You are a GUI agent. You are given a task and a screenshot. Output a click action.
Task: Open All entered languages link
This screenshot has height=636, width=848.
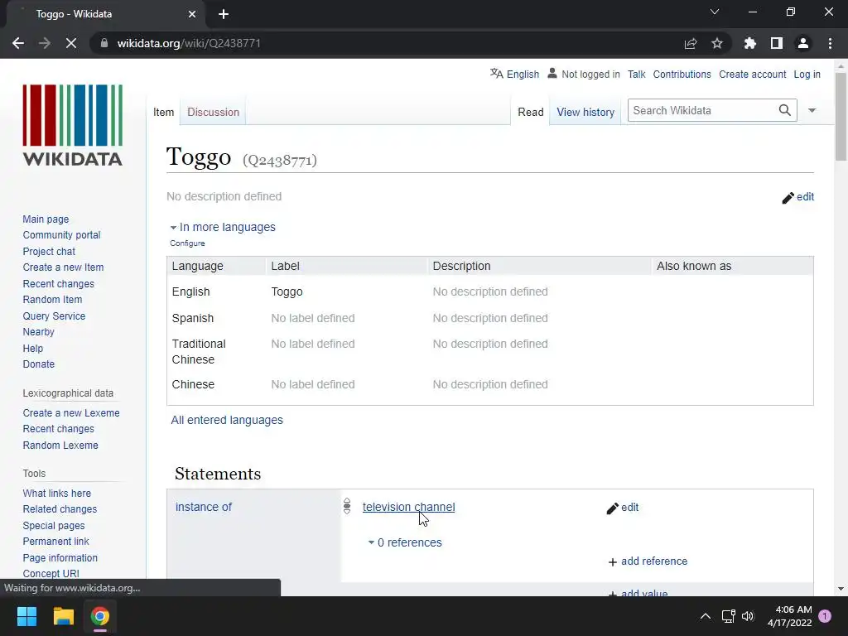[227, 420]
